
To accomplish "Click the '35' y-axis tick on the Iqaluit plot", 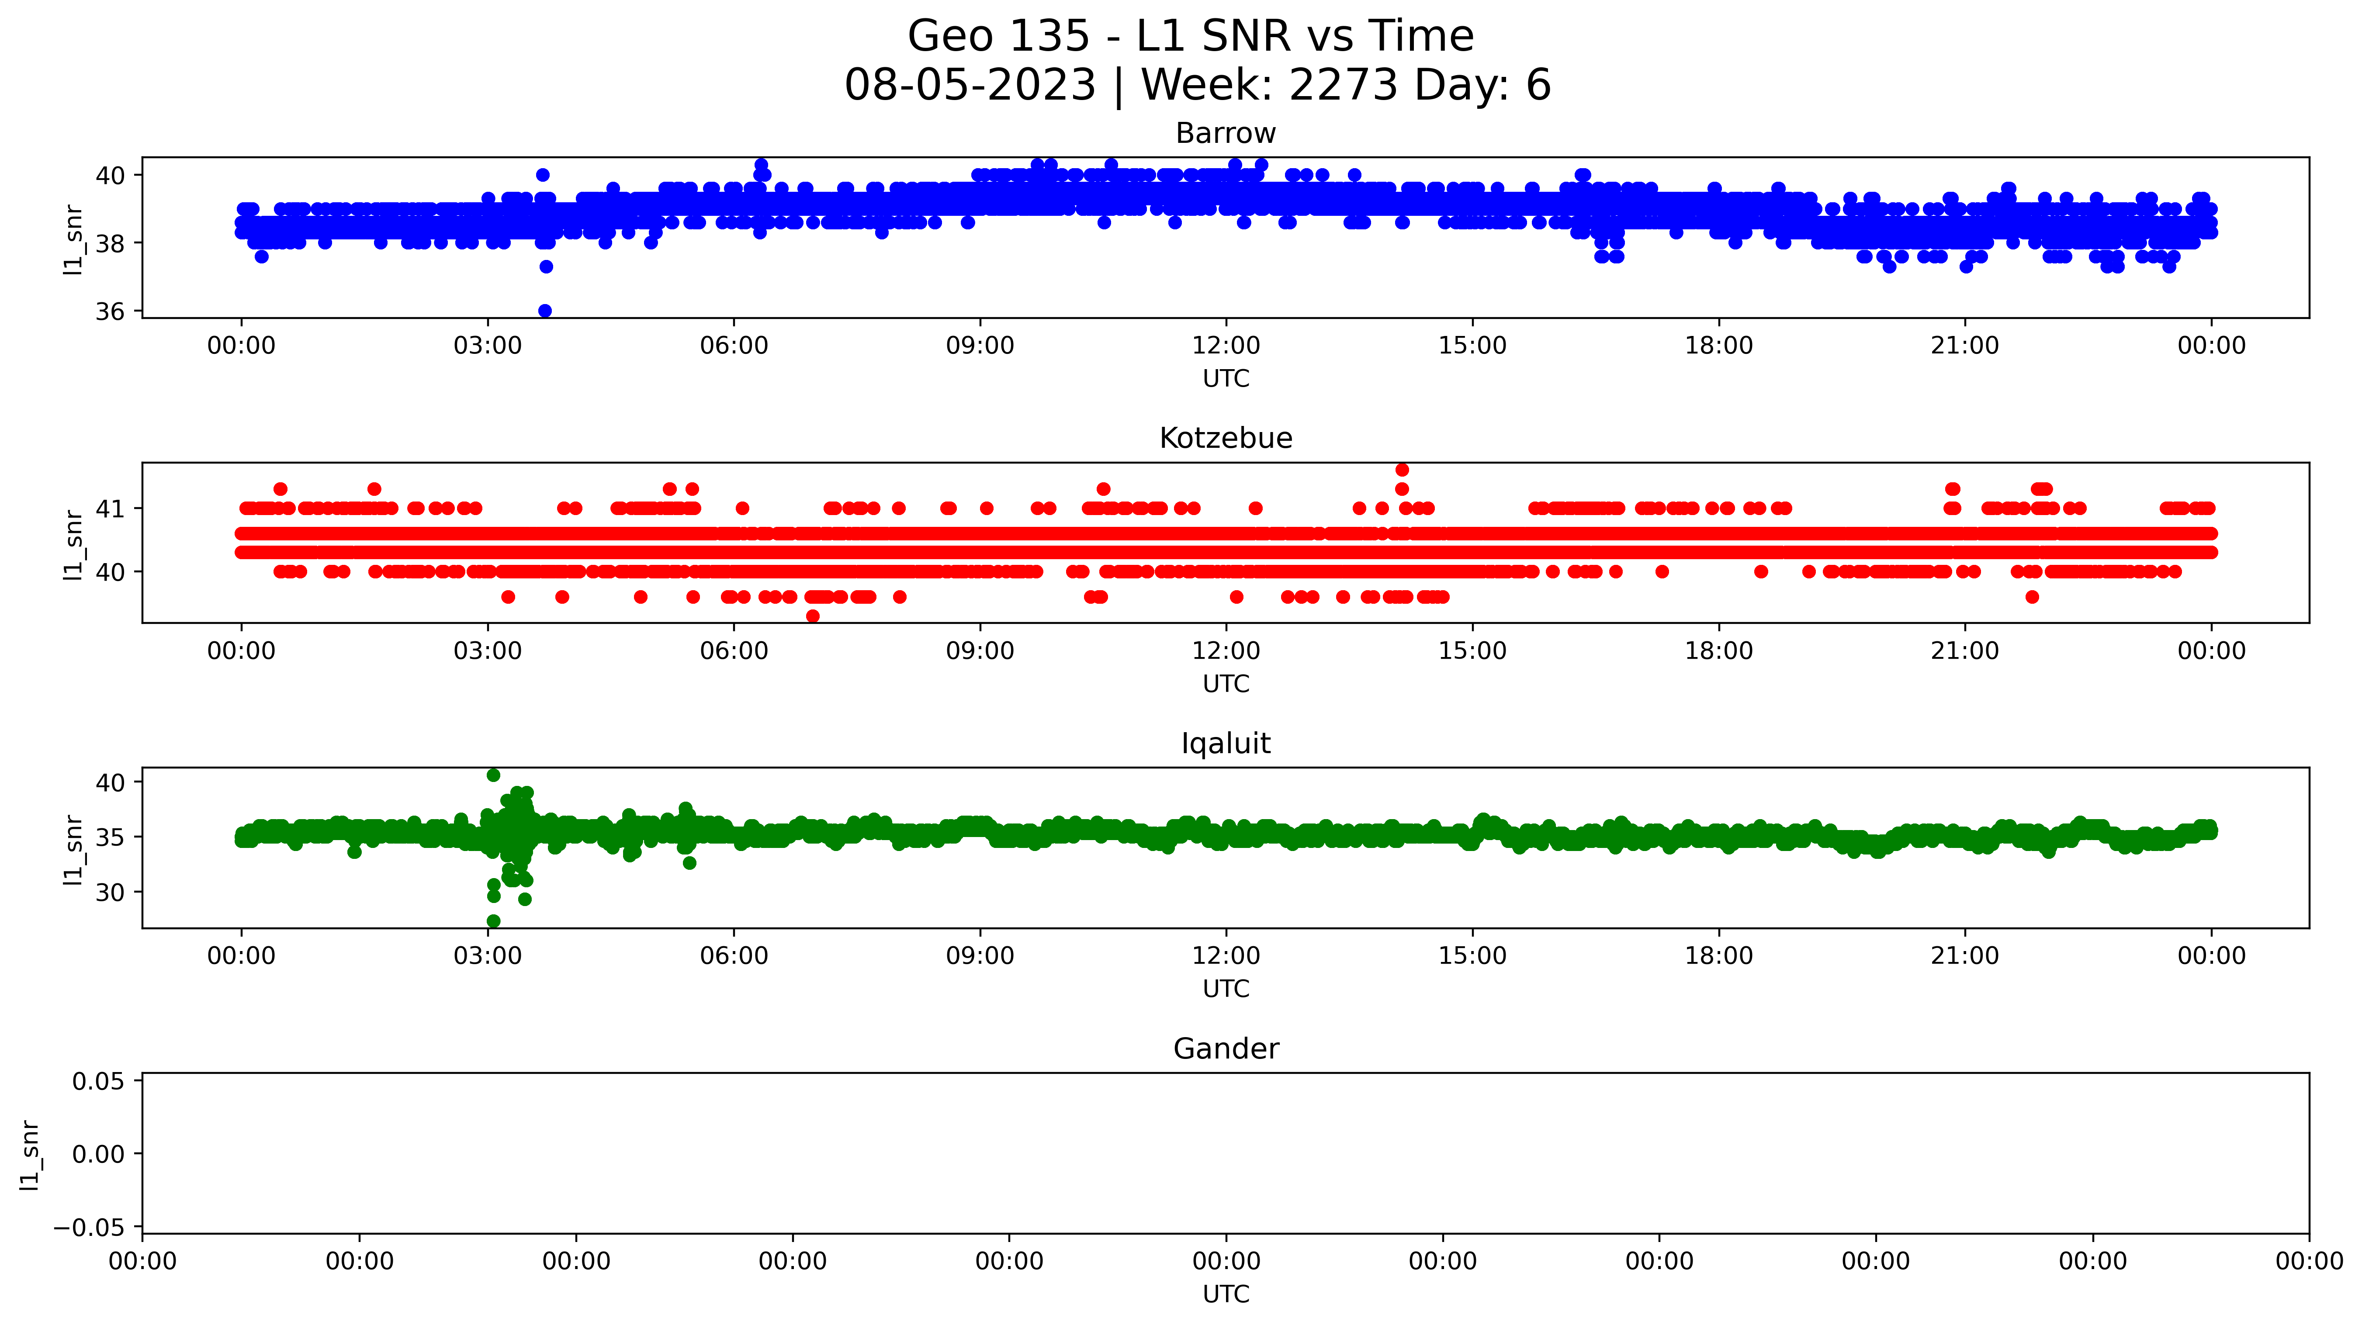I will point(110,837).
